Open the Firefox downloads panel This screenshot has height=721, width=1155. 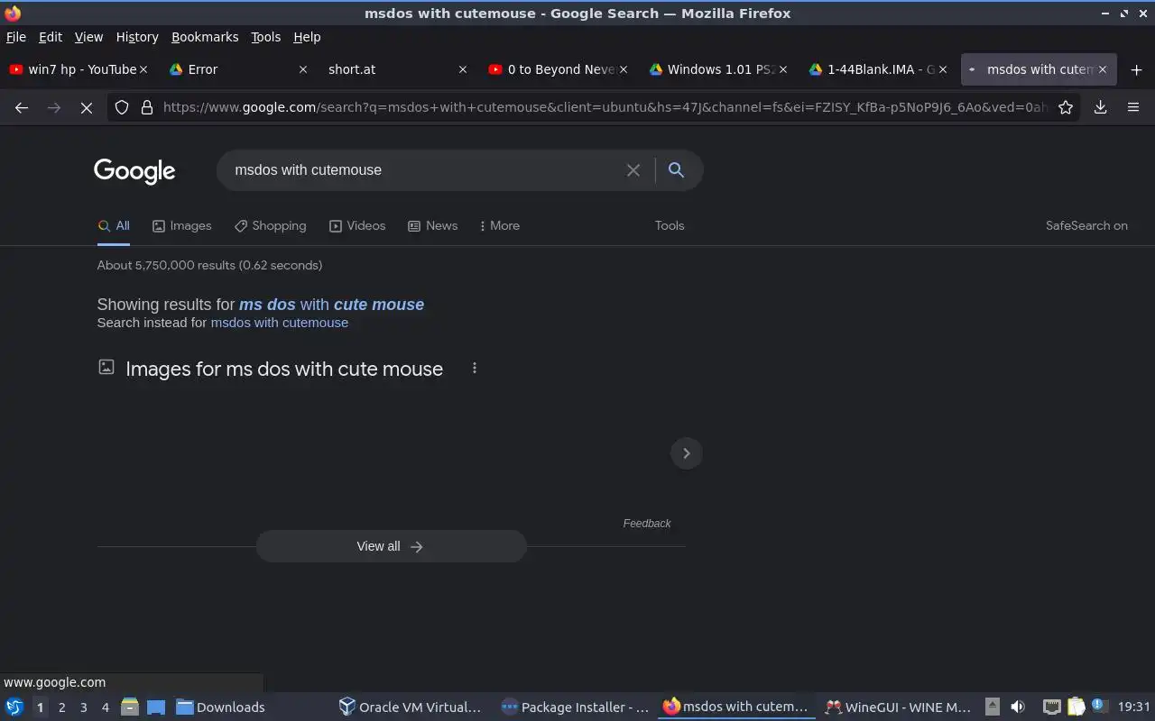(x=1100, y=107)
